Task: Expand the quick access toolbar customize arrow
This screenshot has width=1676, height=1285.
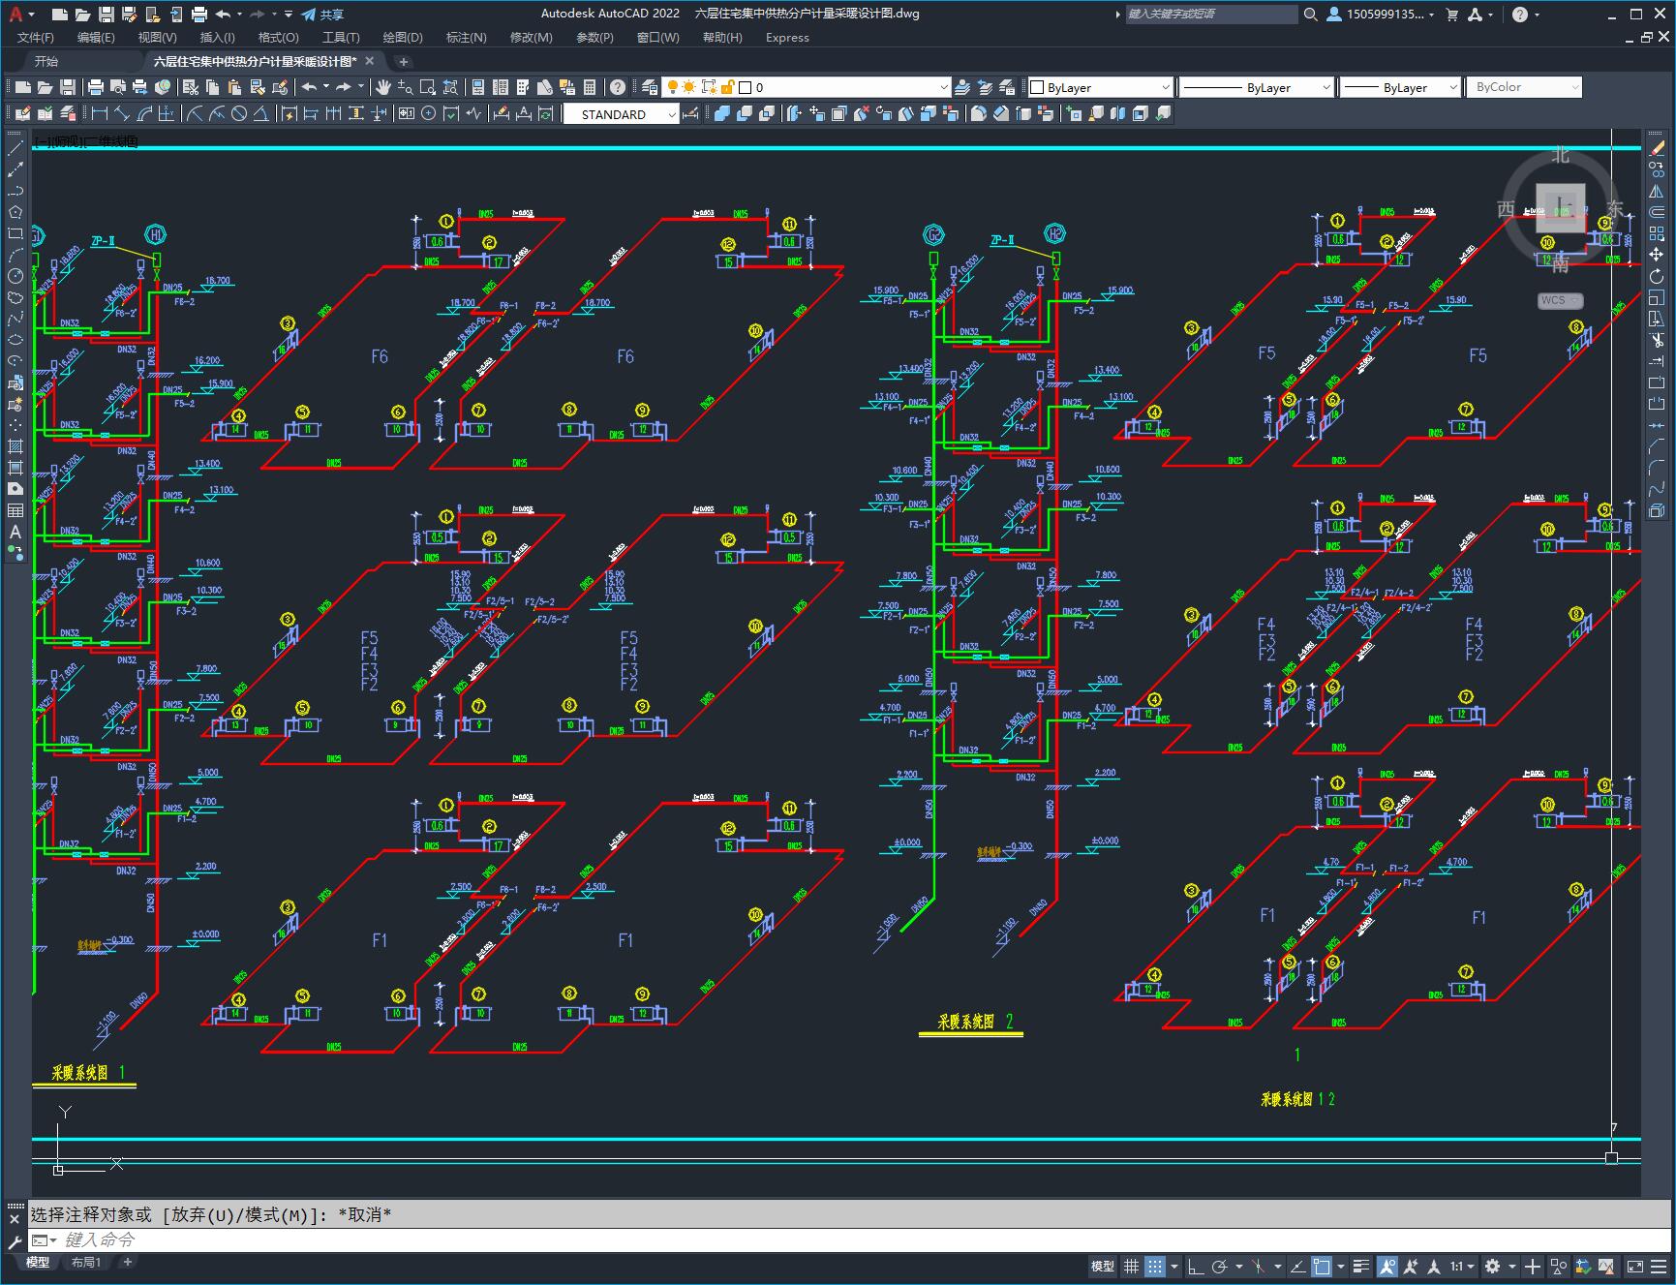Action: click(289, 14)
